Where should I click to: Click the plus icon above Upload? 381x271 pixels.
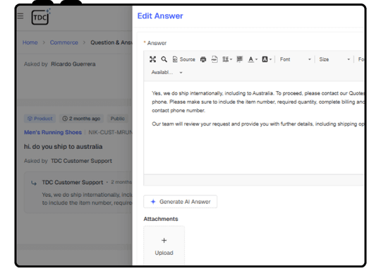pos(164,241)
